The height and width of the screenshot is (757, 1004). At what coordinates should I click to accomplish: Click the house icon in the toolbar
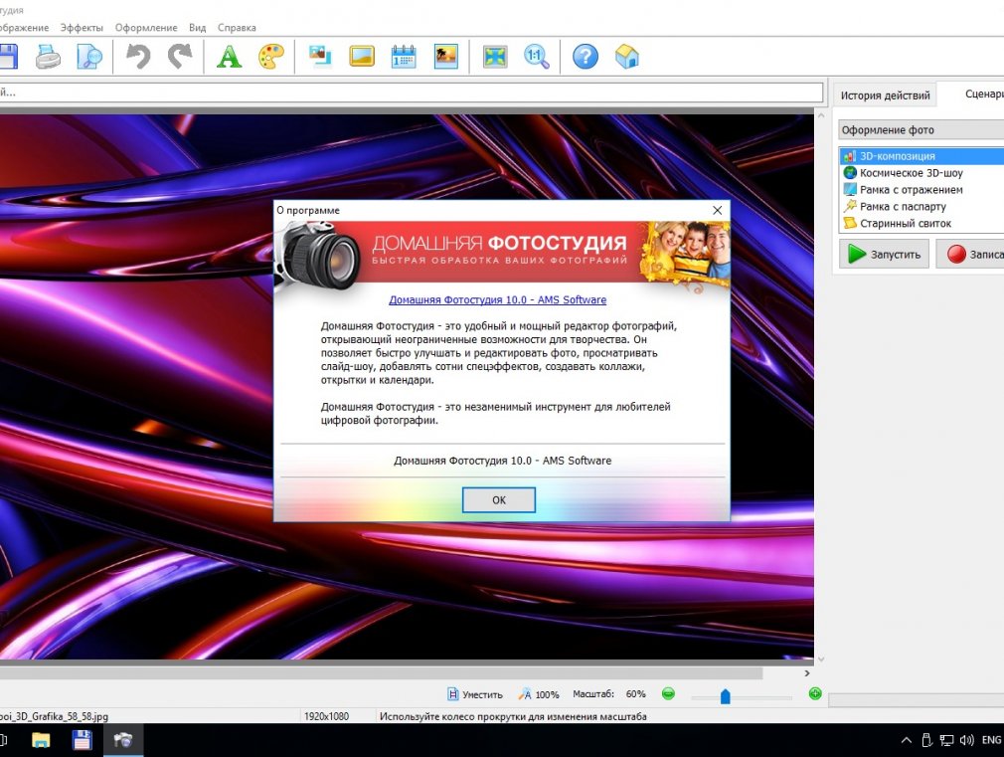627,57
